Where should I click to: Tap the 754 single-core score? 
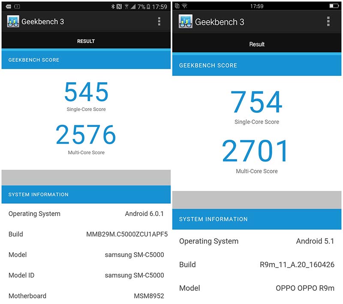click(x=256, y=102)
